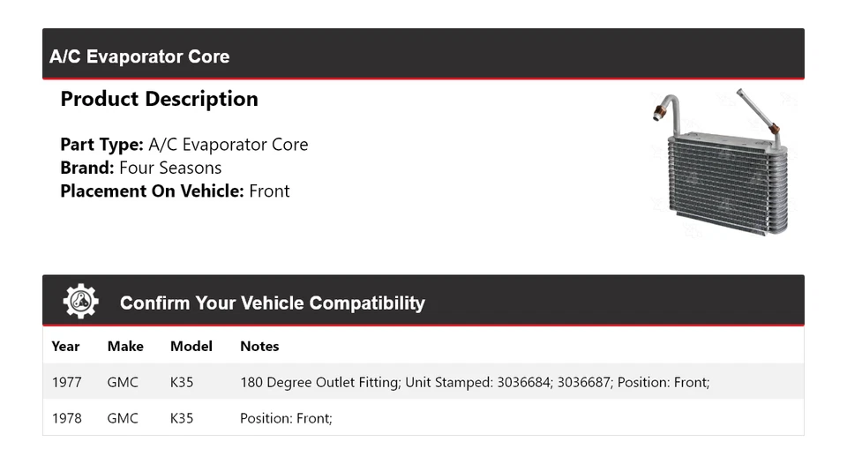The width and height of the screenshot is (847, 464).
Task: Click the Part Type label
Action: coord(101,145)
